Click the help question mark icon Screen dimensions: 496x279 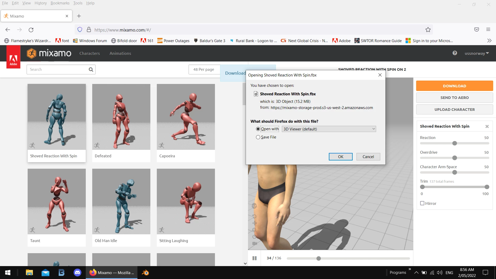click(455, 53)
